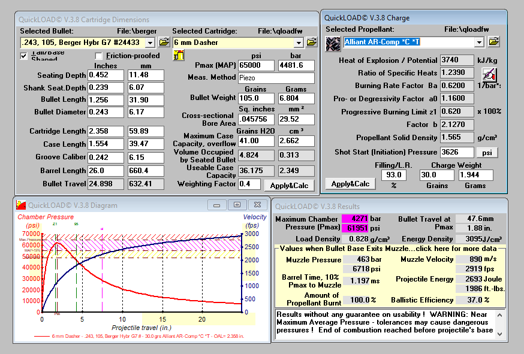Expand the Alliant AR-Comp propellant dropdown
The width and height of the screenshot is (524, 354).
click(479, 42)
